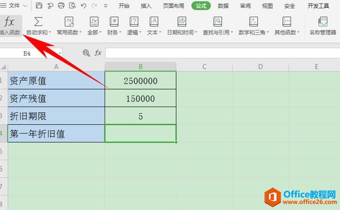This screenshot has width=340, height=210.
Task: Select cell with text 资产原值
Action: (x=56, y=80)
